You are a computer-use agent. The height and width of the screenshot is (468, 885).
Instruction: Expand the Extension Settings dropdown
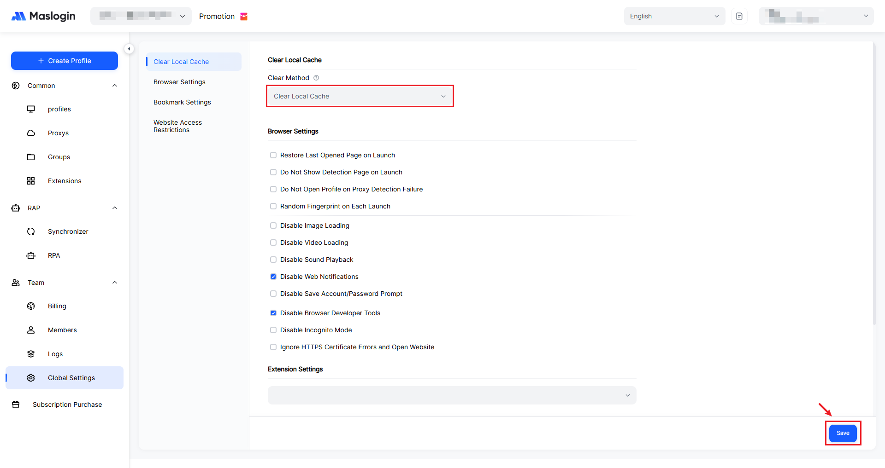(452, 395)
